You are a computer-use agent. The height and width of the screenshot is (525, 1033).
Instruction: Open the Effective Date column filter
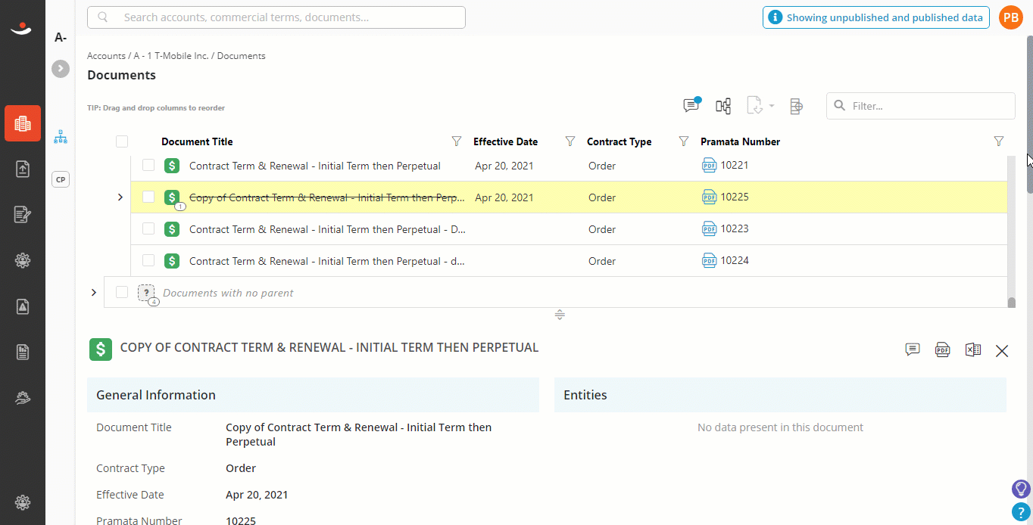click(570, 141)
